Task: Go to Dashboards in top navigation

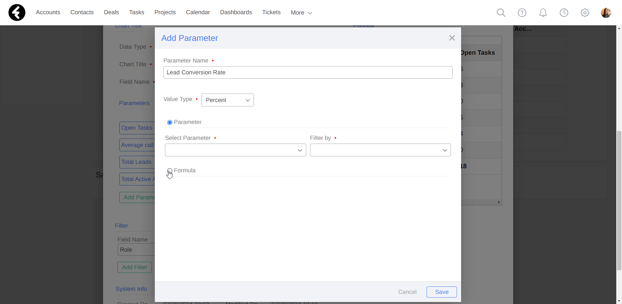Action: coord(236,12)
